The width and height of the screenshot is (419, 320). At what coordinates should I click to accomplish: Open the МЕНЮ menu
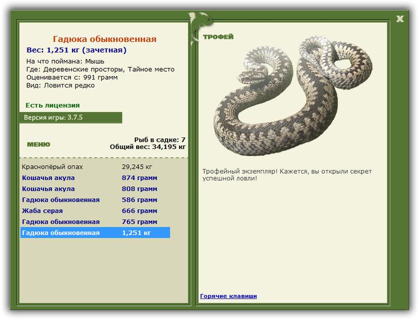tap(39, 144)
